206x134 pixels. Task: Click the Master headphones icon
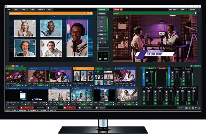click(149, 83)
